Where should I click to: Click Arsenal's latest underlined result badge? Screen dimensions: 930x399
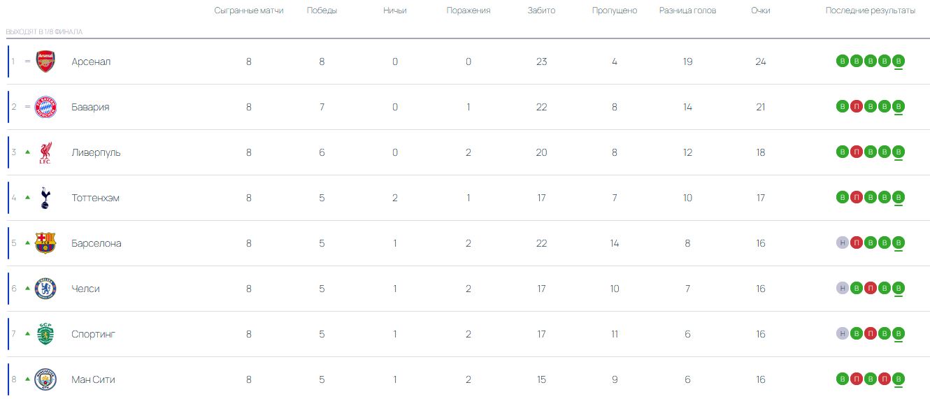(899, 61)
